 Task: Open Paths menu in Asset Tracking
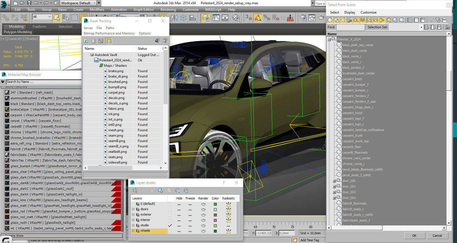click(x=110, y=28)
